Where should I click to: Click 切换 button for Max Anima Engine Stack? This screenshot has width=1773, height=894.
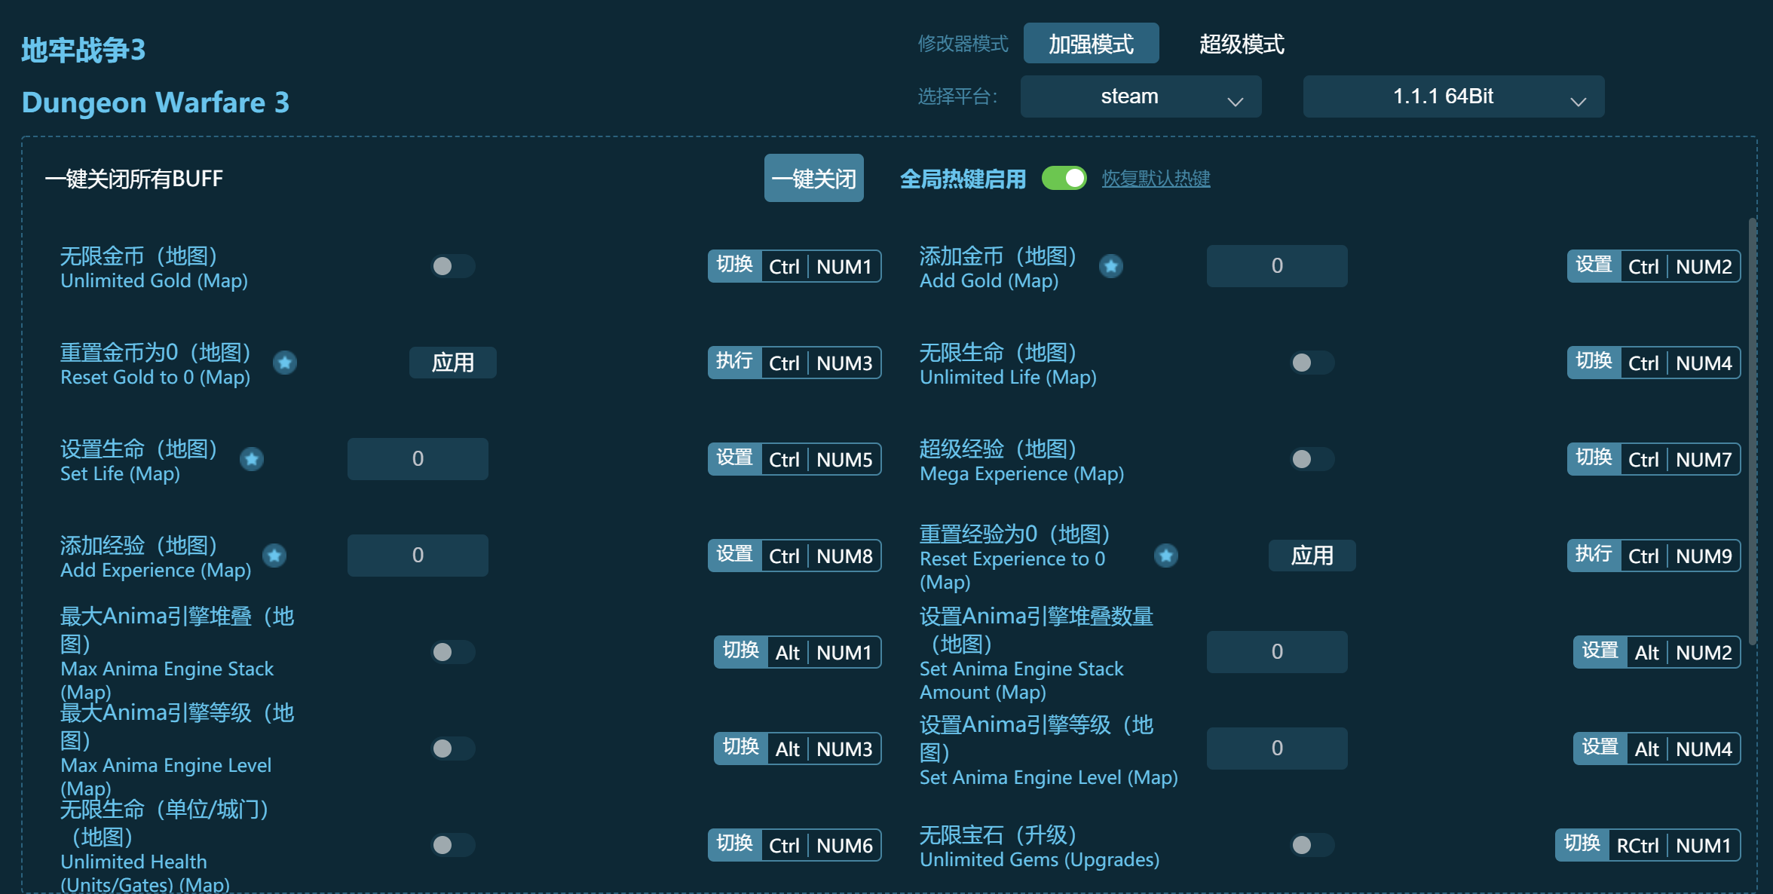click(x=741, y=652)
